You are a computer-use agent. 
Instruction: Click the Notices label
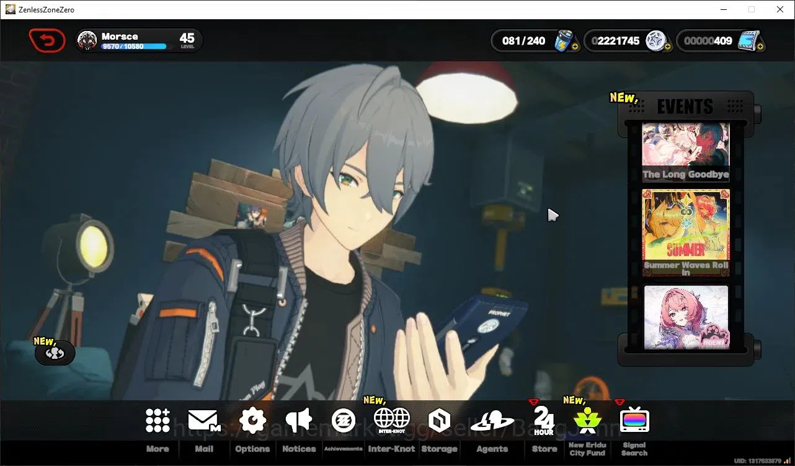[x=299, y=449]
